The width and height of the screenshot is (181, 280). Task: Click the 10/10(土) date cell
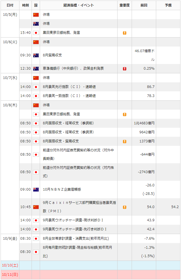point(10,265)
